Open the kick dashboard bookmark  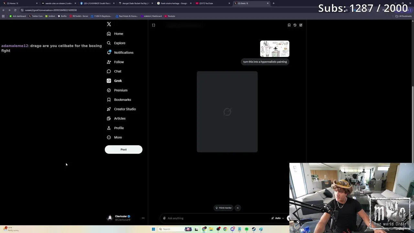click(18, 16)
